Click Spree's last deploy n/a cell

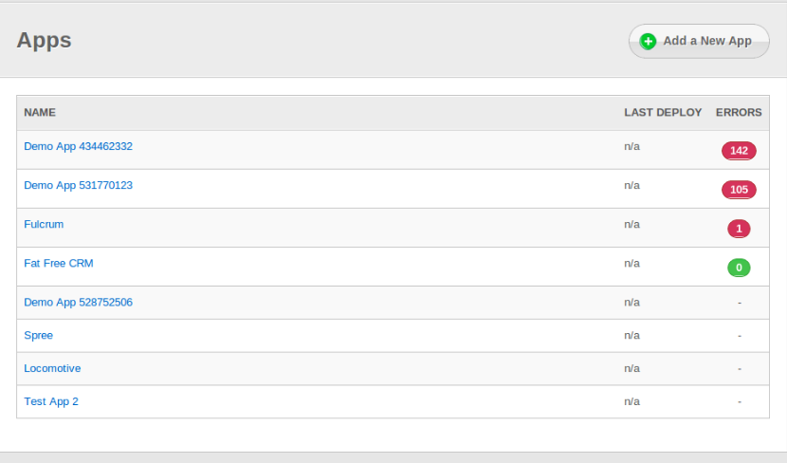click(x=631, y=335)
